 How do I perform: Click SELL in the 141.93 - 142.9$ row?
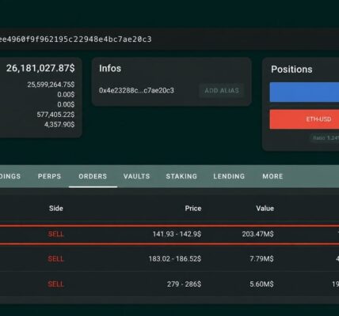tap(55, 234)
